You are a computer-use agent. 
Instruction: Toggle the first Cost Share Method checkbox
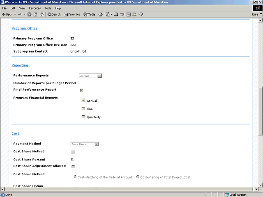click(73, 152)
